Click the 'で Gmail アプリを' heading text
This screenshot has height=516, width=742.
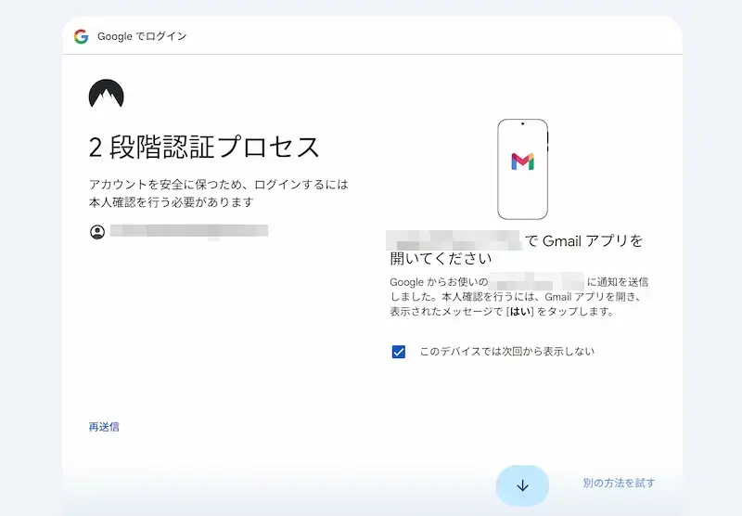click(584, 241)
